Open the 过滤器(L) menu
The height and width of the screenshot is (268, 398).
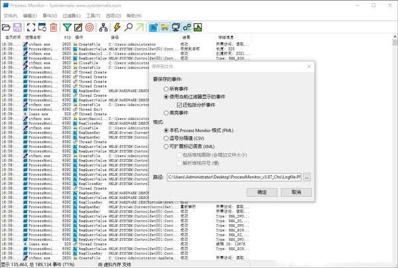click(72, 15)
